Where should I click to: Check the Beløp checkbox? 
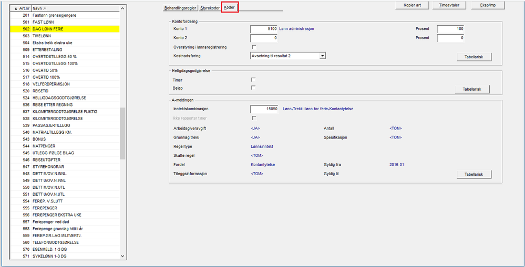254,88
